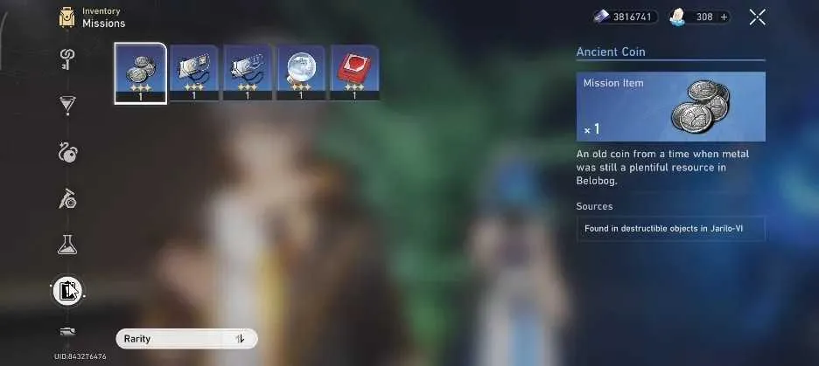Screen dimensions: 819x366
Task: Select the highlighted Missions tab icon
Action: 67,290
